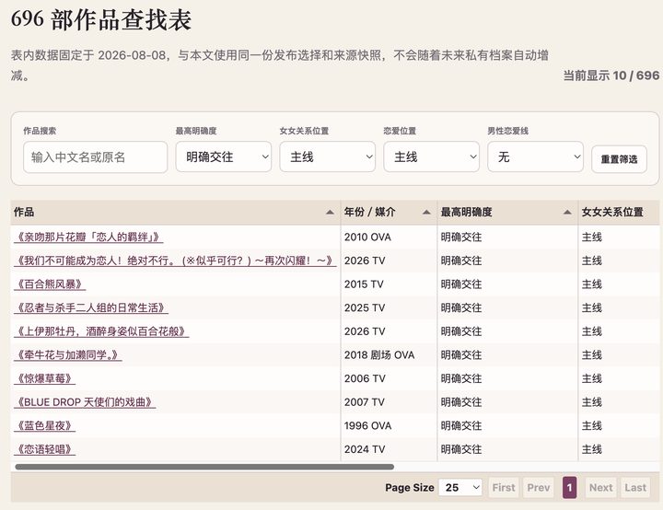Sort by 年份 / 媒介 column arrow icon
Screen dimensions: 663x510
click(426, 213)
